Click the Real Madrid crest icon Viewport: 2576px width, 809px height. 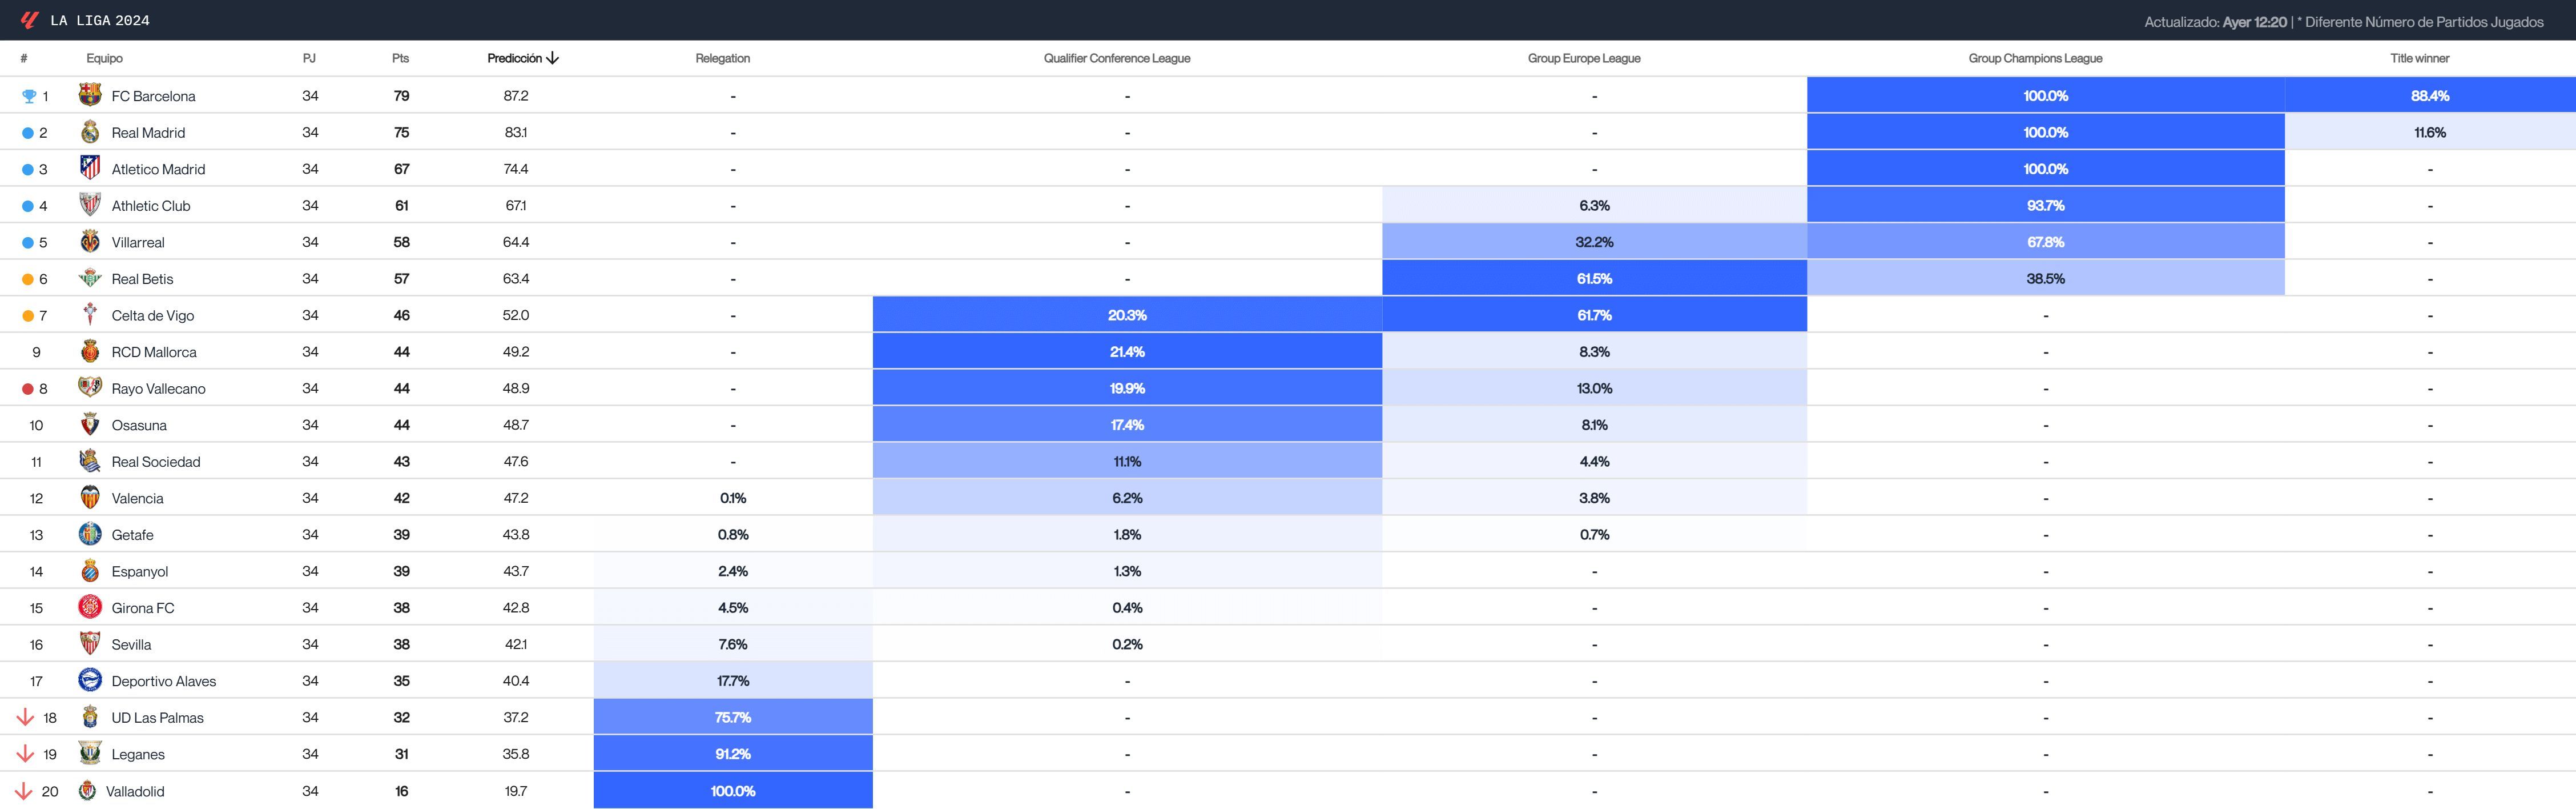pos(90,132)
